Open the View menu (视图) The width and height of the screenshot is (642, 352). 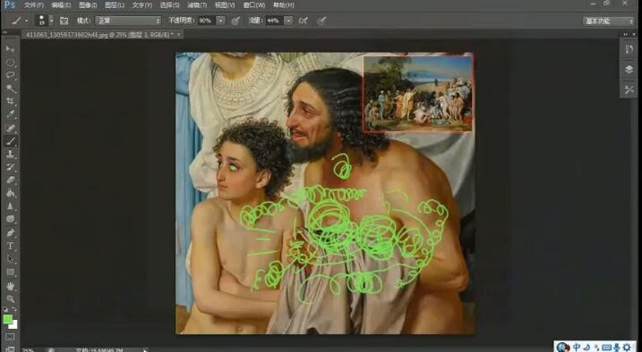click(x=225, y=5)
